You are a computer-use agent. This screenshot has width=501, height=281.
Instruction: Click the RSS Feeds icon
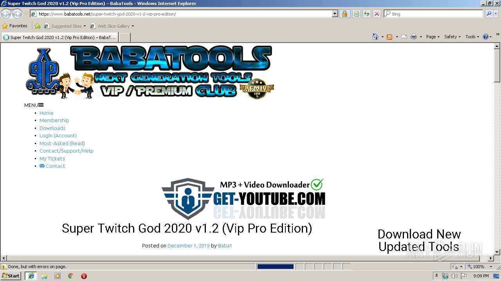(x=389, y=37)
